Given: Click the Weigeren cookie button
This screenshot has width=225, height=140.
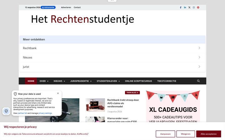Looking at the screenshot, I should pos(186,134).
